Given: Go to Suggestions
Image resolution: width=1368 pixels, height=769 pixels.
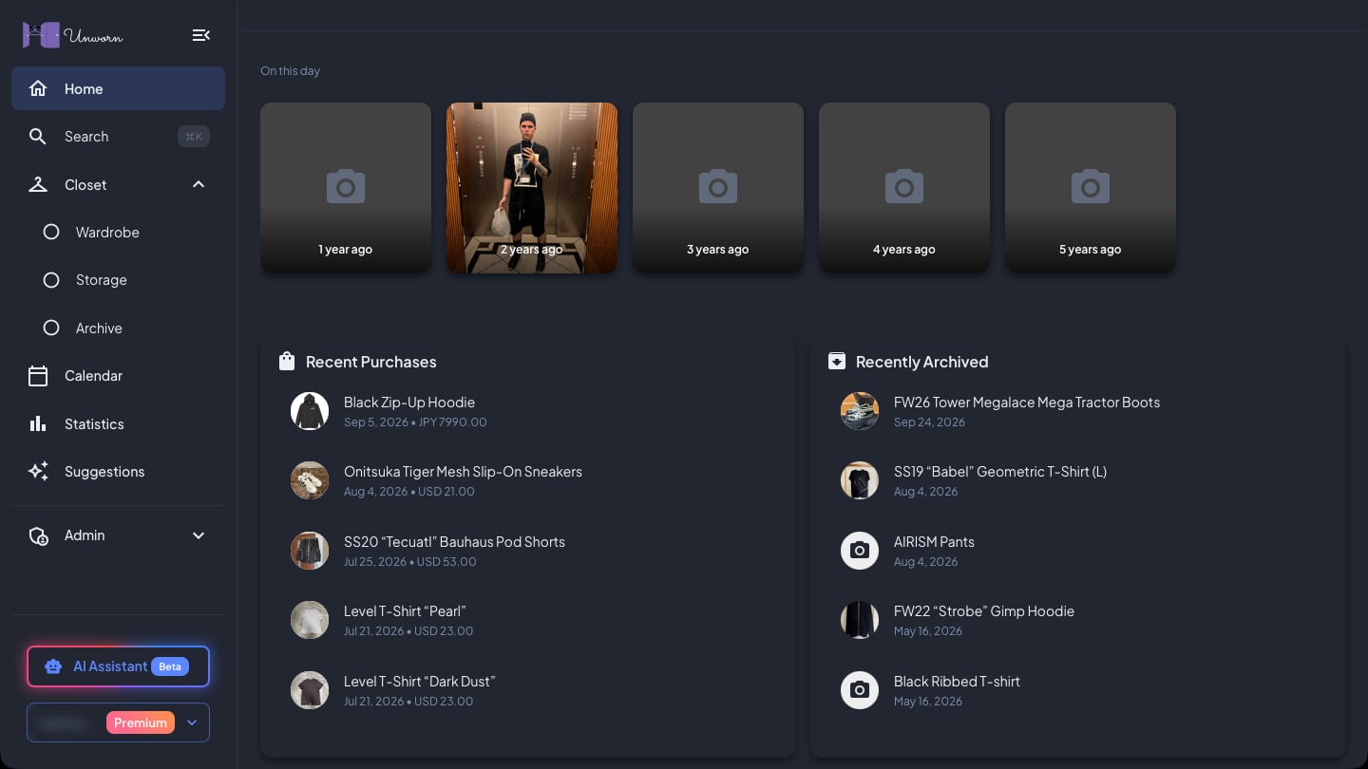Looking at the screenshot, I should click(118, 472).
